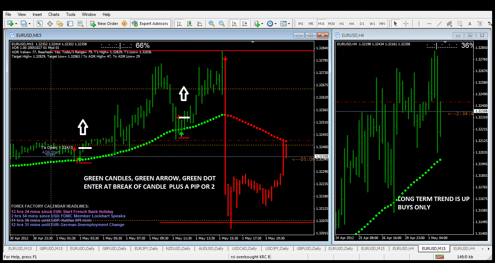495x263 pixels.
Task: Toggle chart Auto Scroll
Action: (x=234, y=24)
